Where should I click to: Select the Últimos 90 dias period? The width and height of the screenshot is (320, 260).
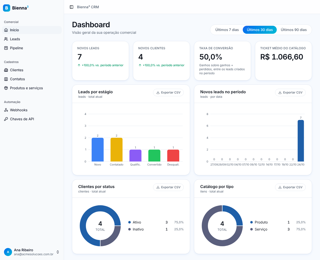294,30
